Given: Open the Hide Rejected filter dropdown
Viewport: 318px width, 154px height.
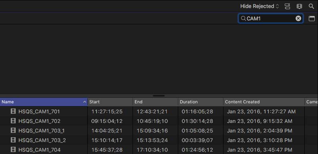Looking at the screenshot, I should pos(260,6).
